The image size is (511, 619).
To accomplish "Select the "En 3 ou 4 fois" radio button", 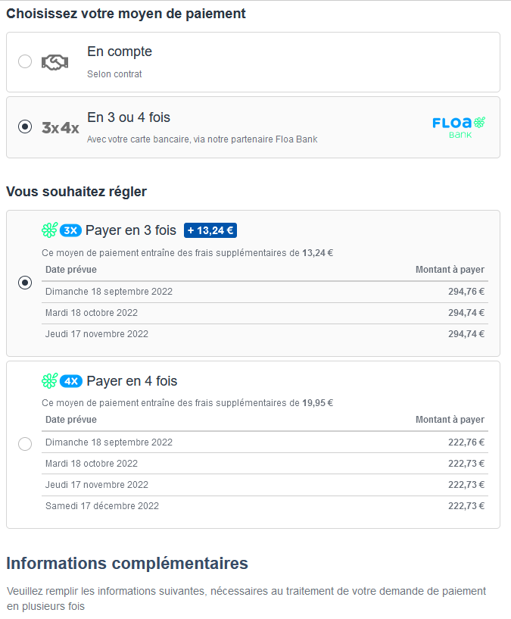I will pyautogui.click(x=25, y=127).
